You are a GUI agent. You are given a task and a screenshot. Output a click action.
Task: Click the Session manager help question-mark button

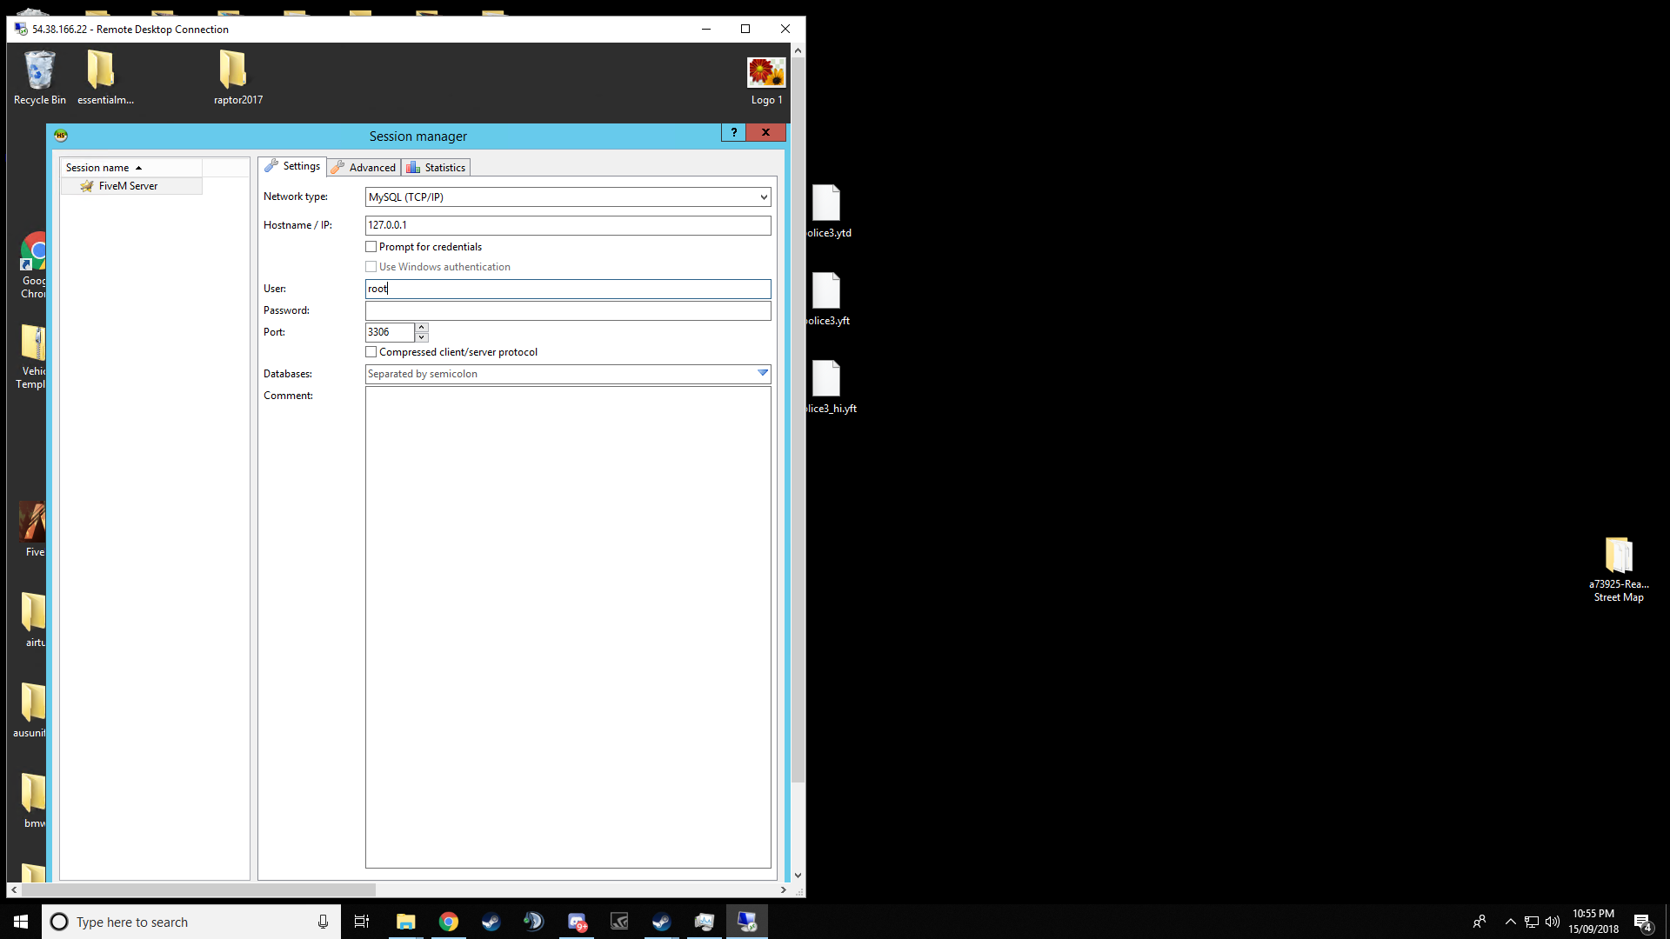click(733, 132)
